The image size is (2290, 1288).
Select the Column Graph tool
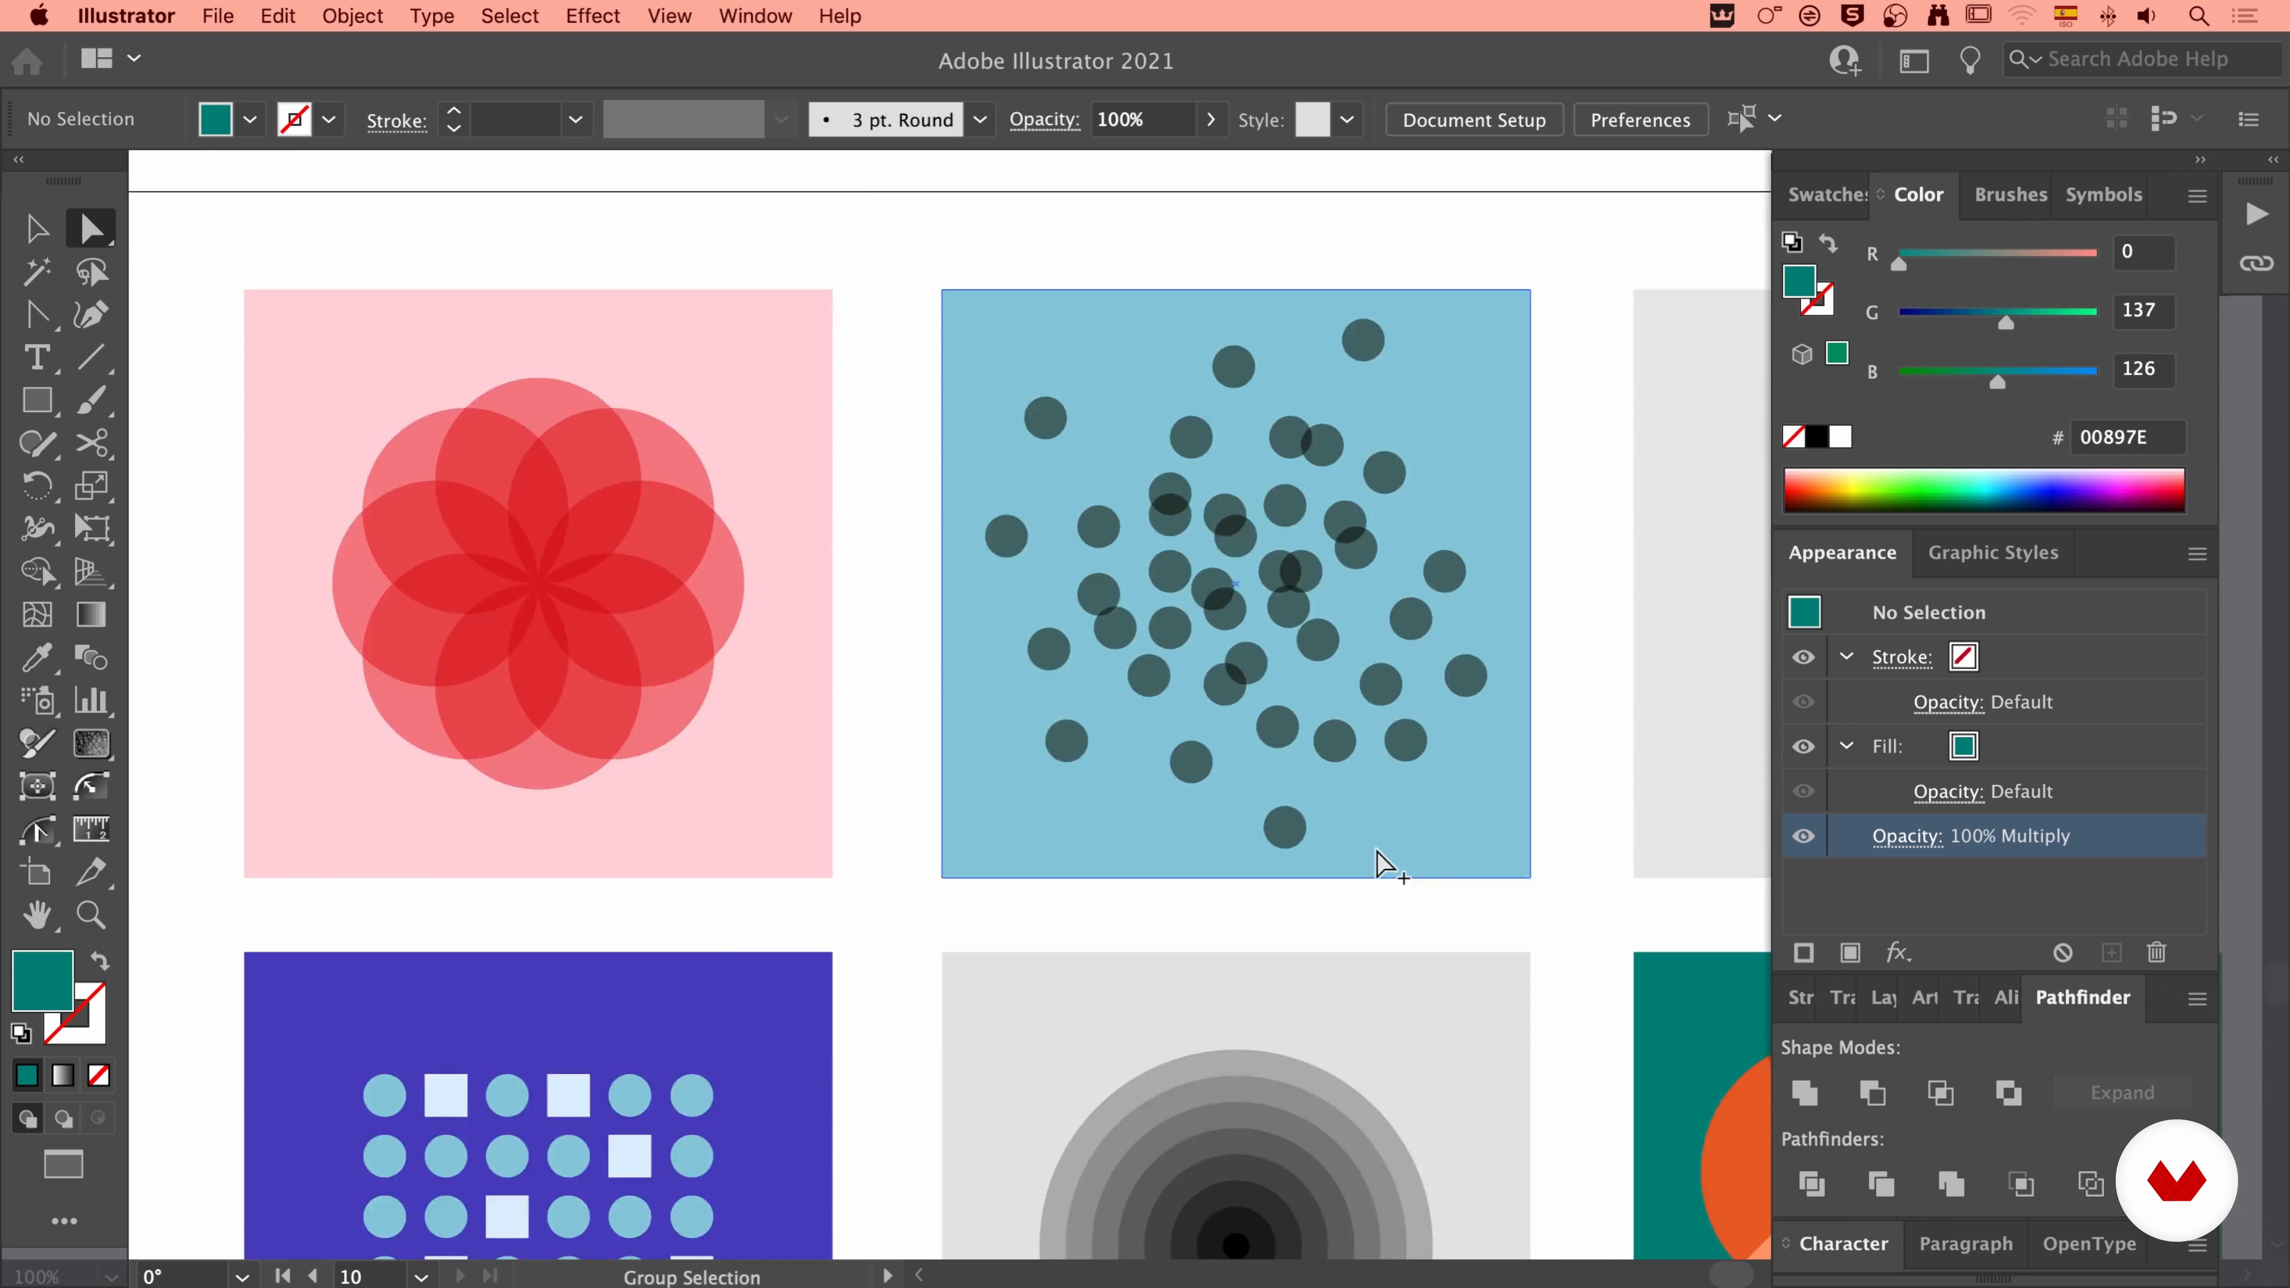coord(91,701)
